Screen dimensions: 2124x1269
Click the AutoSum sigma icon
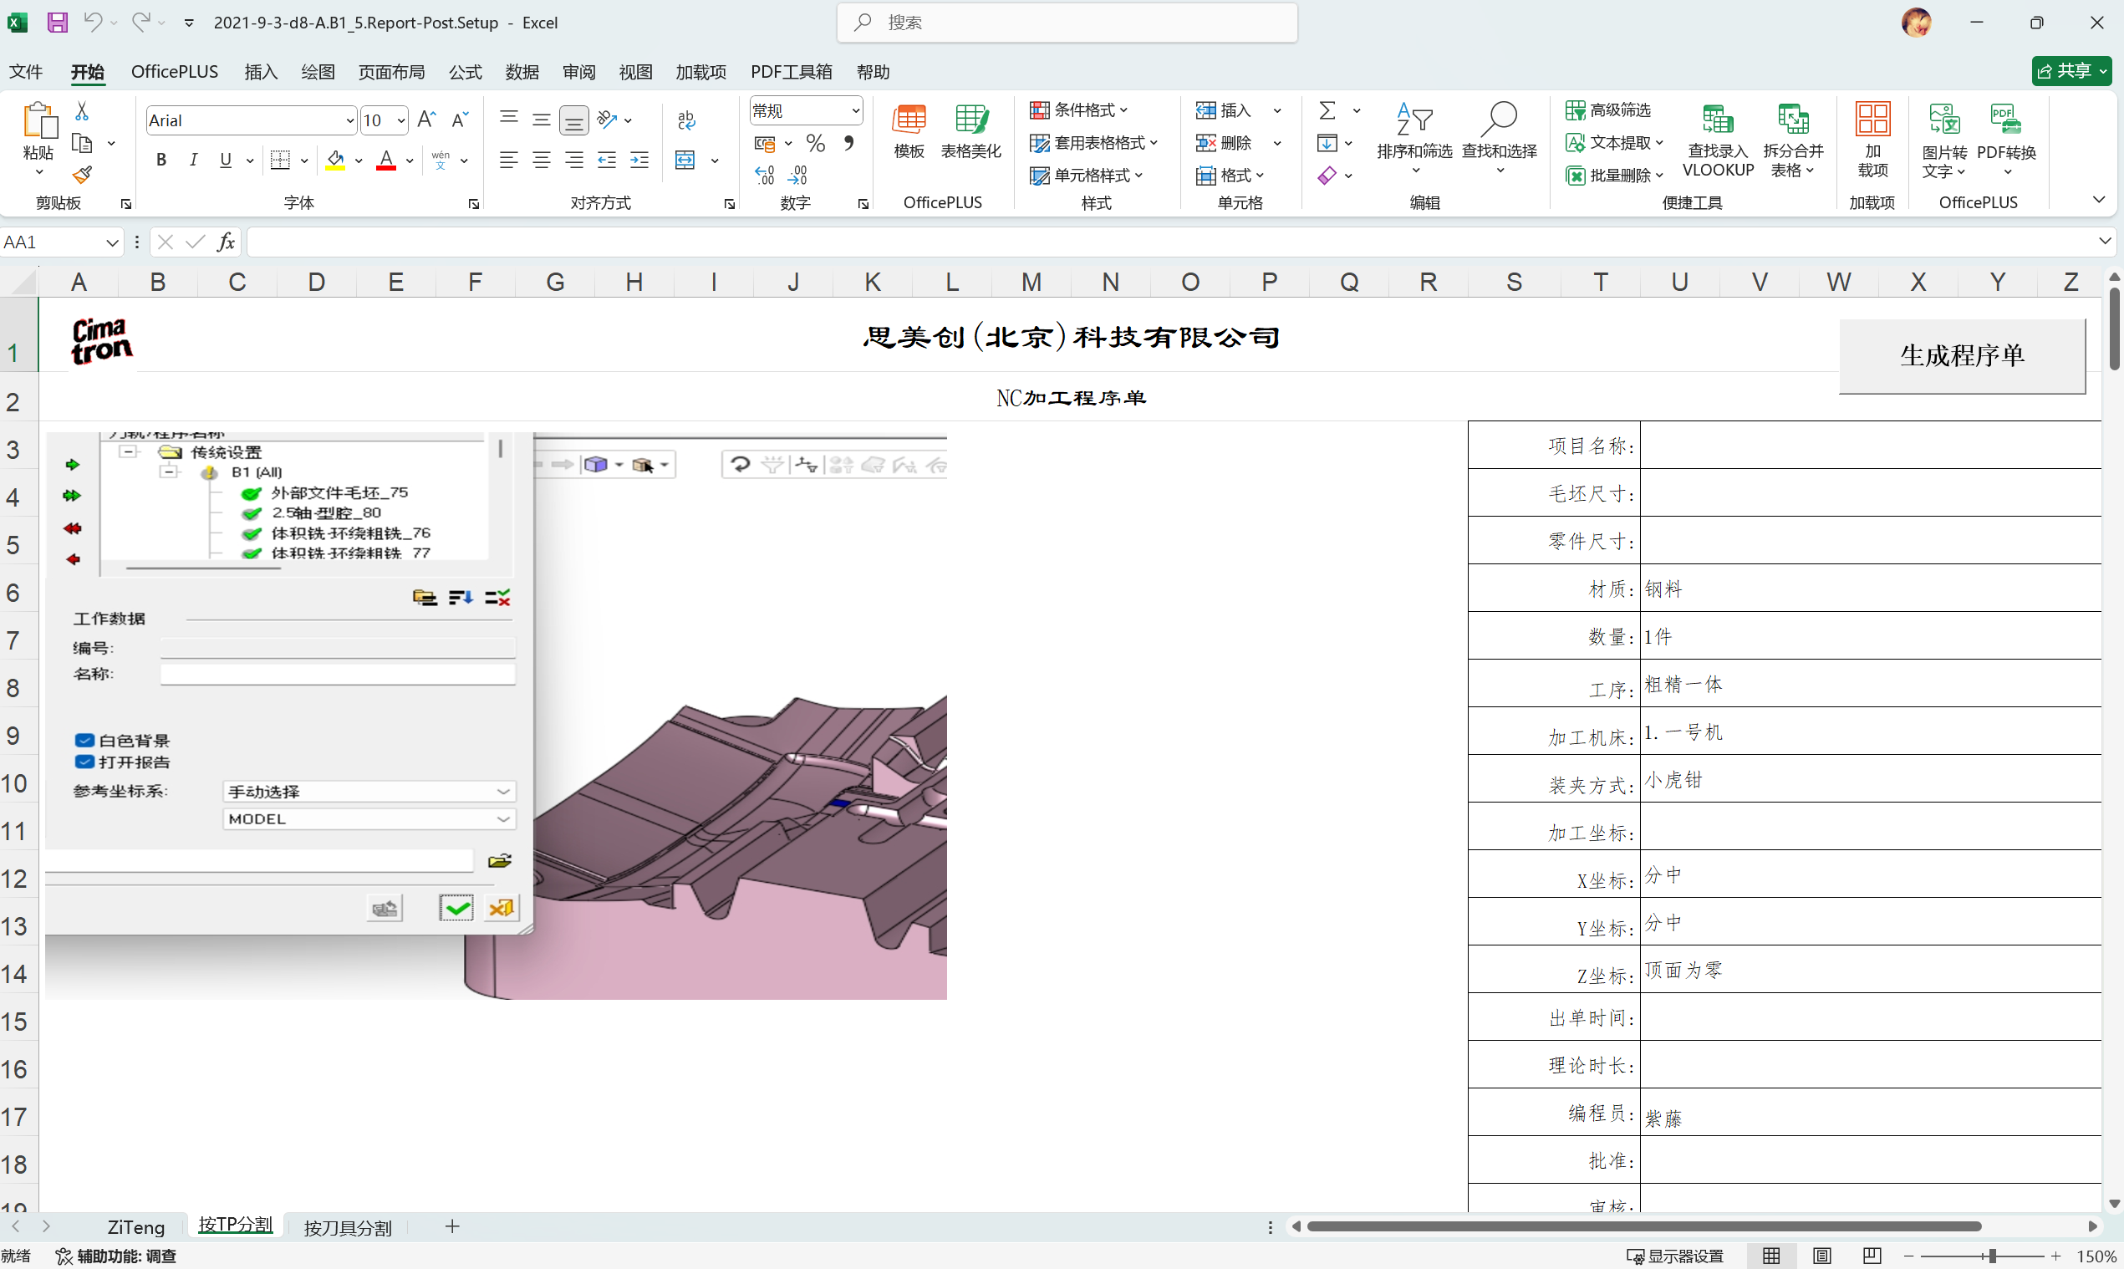tap(1327, 110)
